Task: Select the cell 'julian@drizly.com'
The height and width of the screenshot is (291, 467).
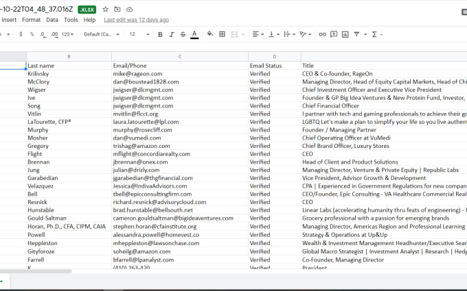Action: [180, 170]
